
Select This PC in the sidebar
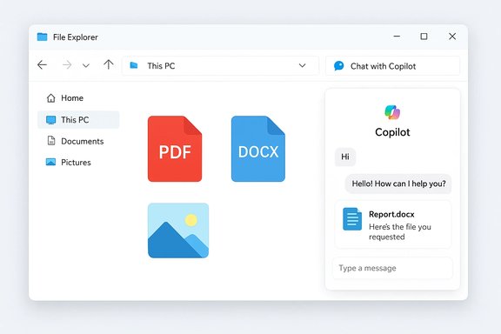coord(78,120)
